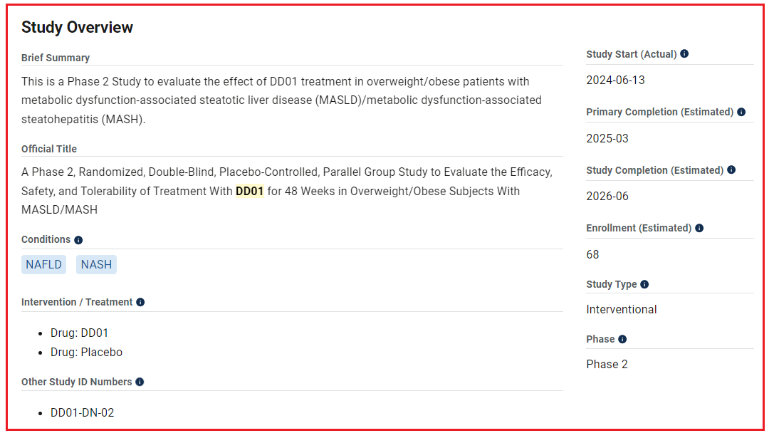Click the DD01-DN-02 study ID

point(82,412)
